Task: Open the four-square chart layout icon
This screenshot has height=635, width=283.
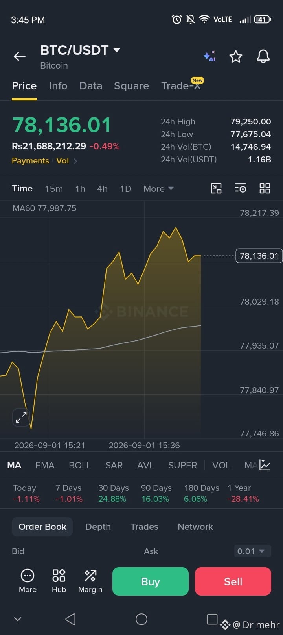Action: pyautogui.click(x=265, y=188)
